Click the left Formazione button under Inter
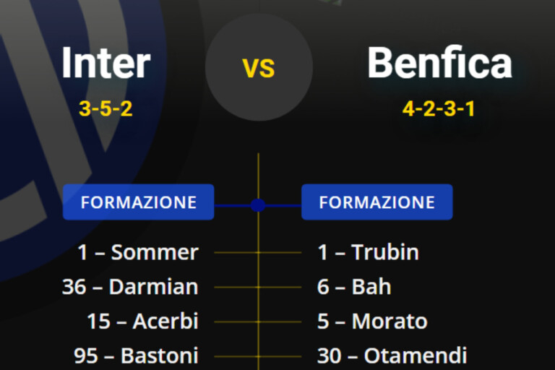Screen dimensions: 555x370 (138, 202)
